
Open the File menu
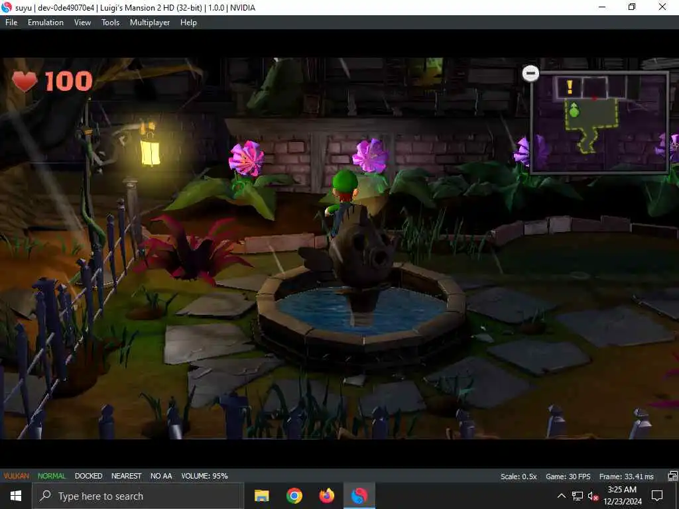tap(11, 23)
